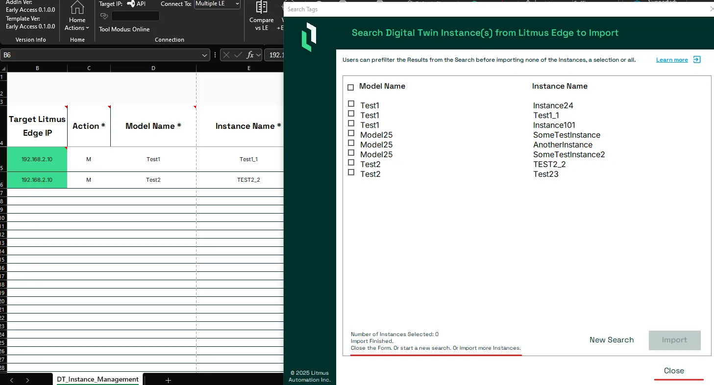Check the box for Test23
Image resolution: width=714 pixels, height=385 pixels.
click(x=351, y=172)
